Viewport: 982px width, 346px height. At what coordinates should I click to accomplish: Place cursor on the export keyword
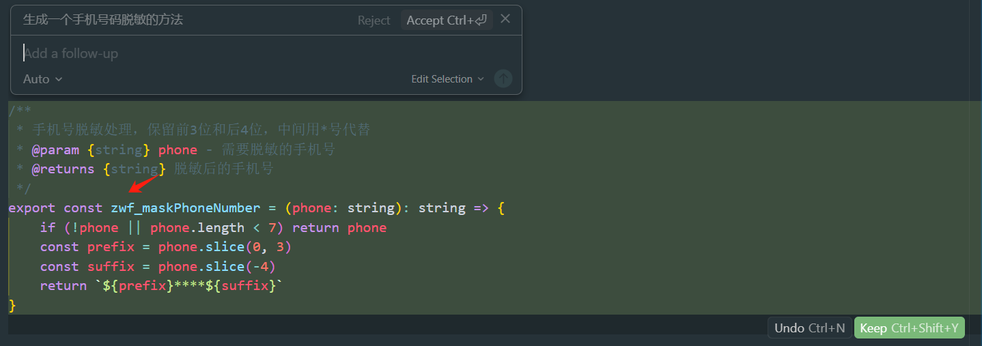coord(32,208)
